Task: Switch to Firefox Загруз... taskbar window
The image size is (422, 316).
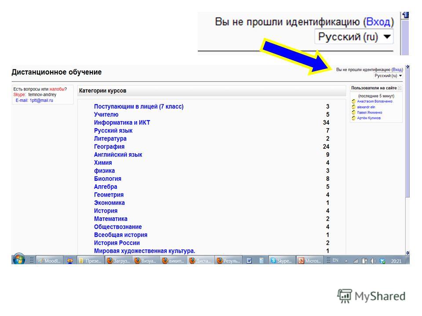Action: (118, 261)
